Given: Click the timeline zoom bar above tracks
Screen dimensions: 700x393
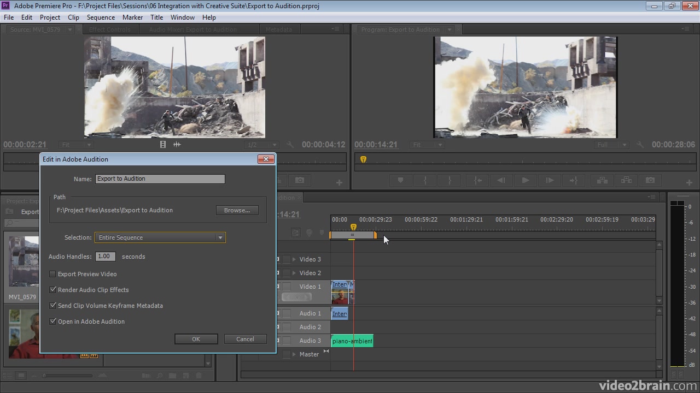Looking at the screenshot, I should tap(352, 235).
